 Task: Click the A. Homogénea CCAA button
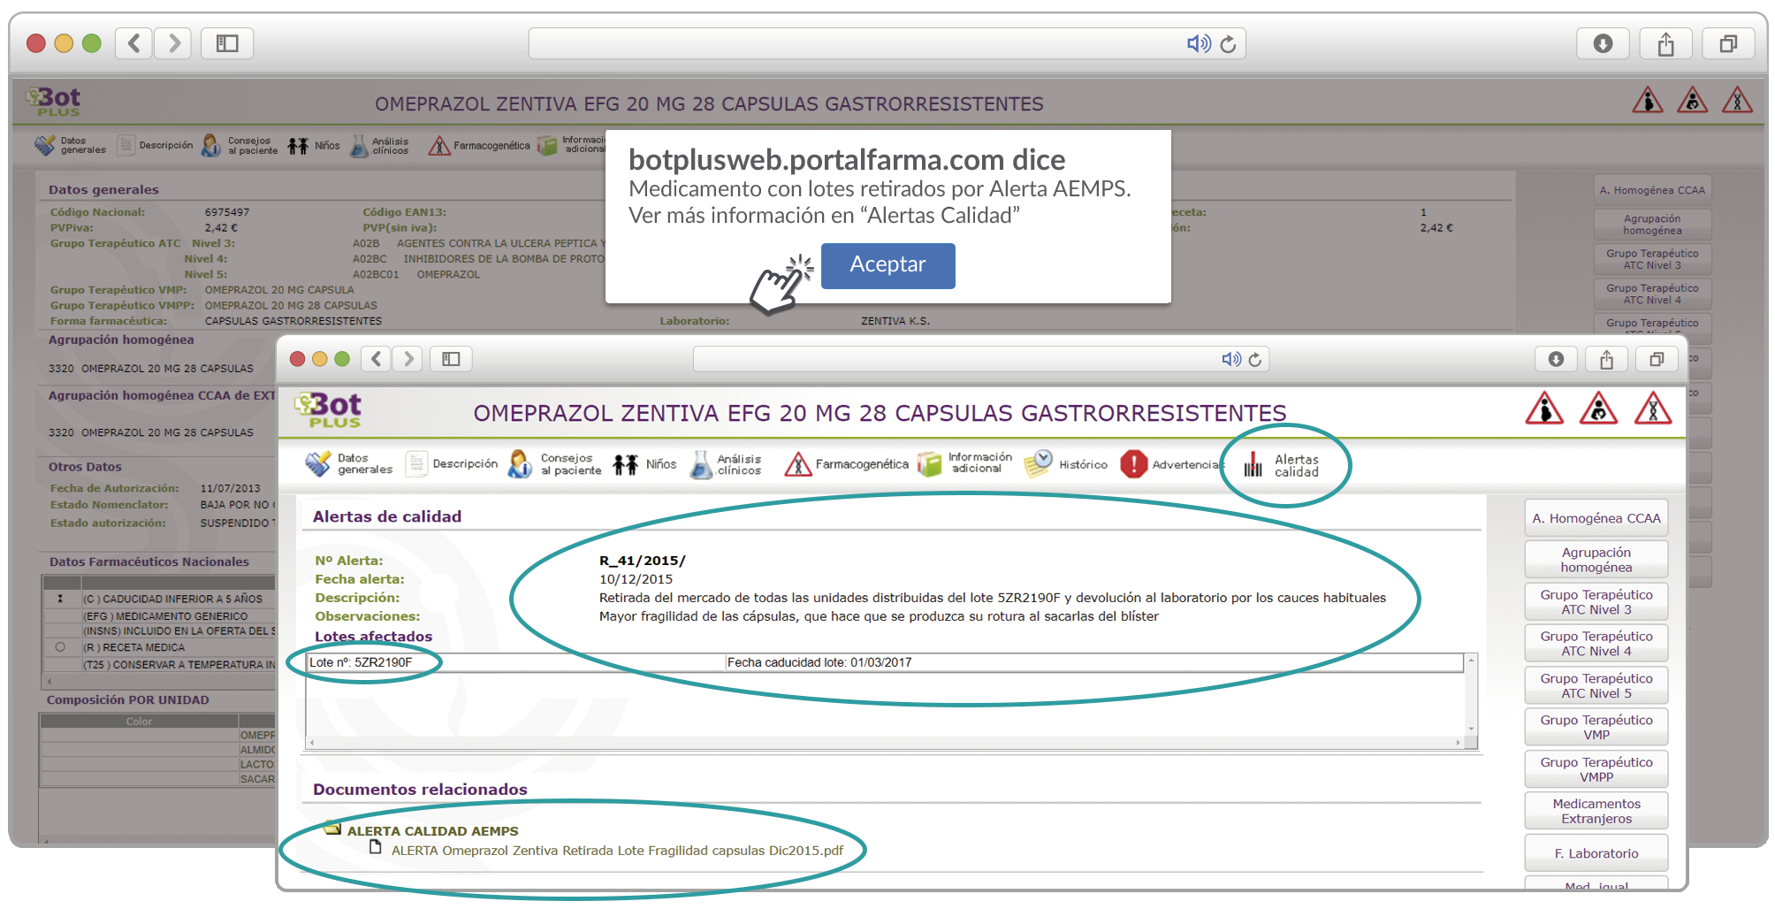[1596, 518]
